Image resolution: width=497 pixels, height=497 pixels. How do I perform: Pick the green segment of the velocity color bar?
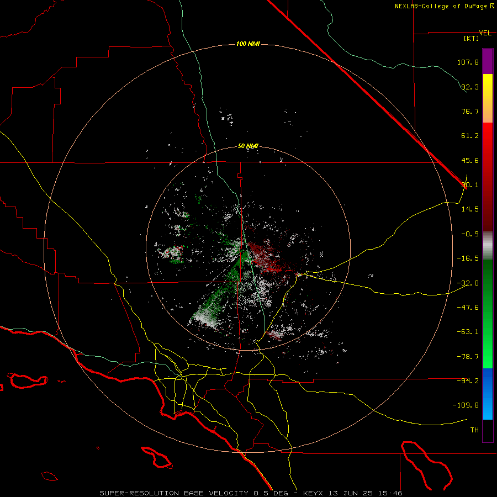pyautogui.click(x=488, y=314)
